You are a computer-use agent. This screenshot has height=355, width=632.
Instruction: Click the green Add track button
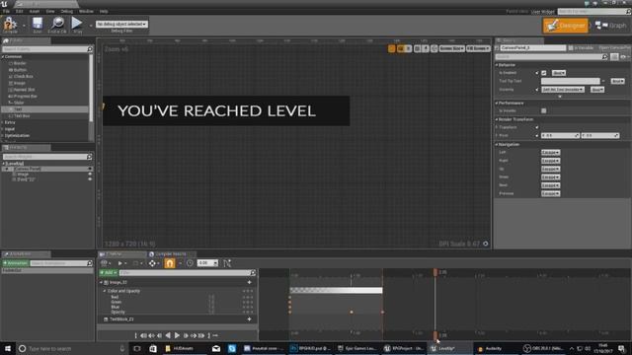click(x=108, y=273)
